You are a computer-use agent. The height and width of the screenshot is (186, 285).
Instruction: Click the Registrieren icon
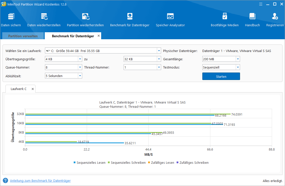coord(275,19)
